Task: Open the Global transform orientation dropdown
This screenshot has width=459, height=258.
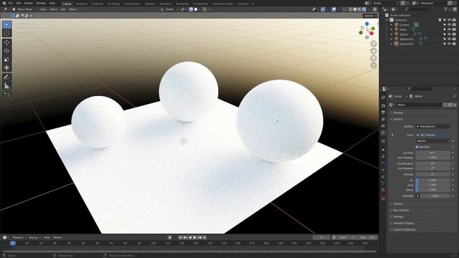Action: click(x=169, y=9)
